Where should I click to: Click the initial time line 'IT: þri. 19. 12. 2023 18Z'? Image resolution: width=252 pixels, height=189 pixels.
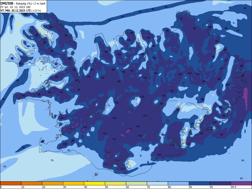tap(15, 7)
